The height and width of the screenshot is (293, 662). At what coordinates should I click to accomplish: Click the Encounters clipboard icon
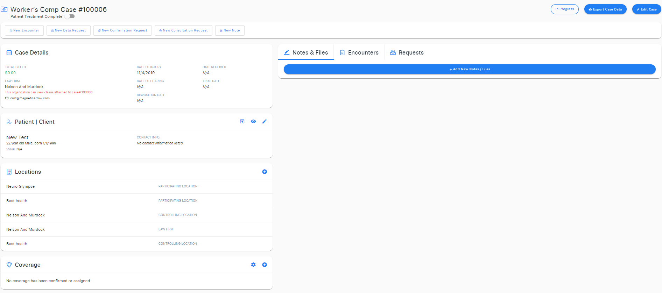pos(342,52)
